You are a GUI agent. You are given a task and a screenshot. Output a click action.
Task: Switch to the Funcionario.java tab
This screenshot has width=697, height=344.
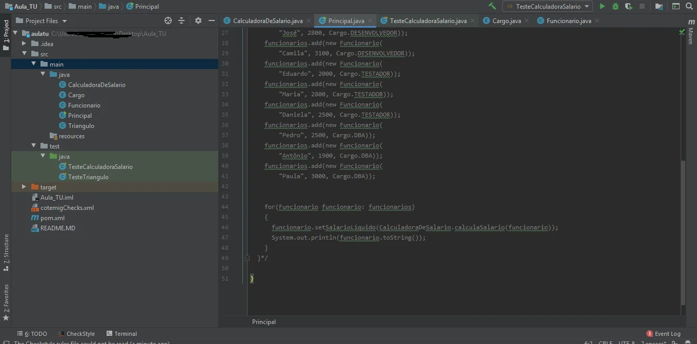point(568,21)
